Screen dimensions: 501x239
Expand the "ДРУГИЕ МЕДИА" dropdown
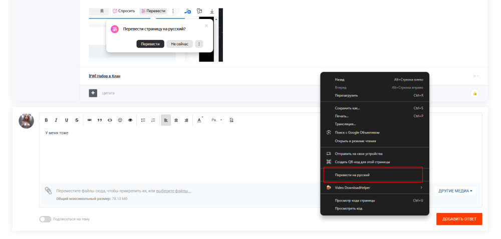coord(455,190)
